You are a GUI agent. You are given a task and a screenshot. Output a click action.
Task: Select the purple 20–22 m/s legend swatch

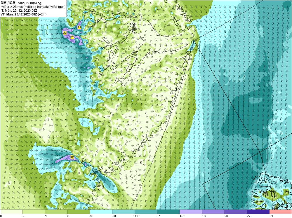(236, 212)
